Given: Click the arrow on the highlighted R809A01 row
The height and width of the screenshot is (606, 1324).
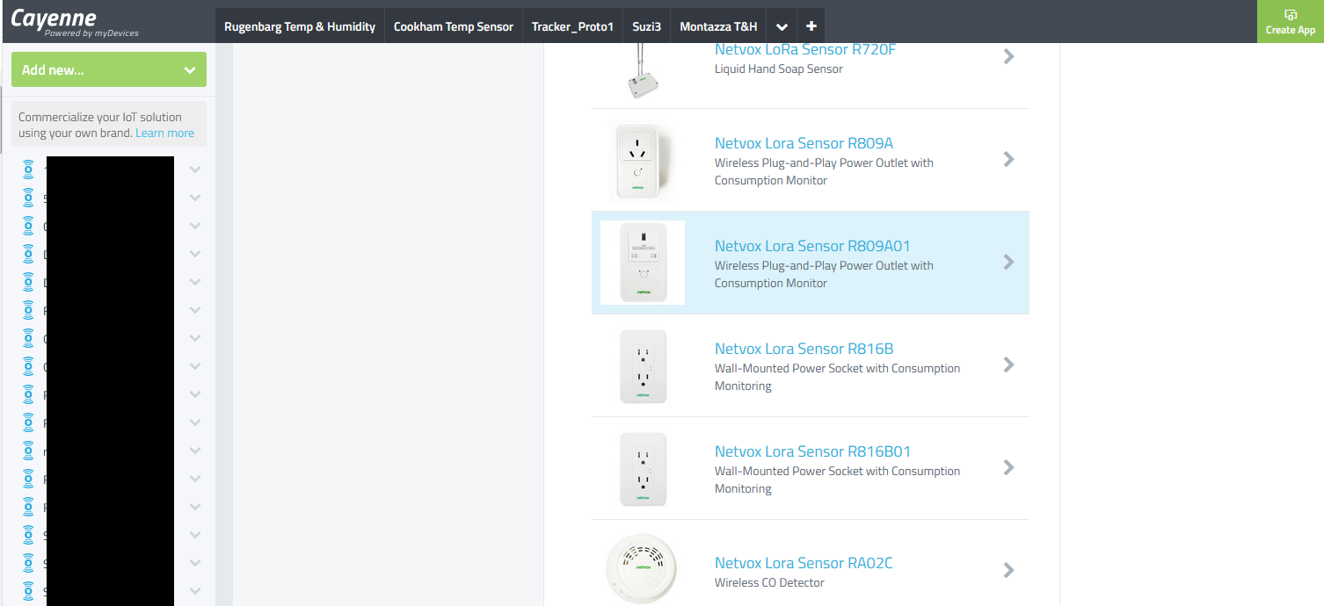Looking at the screenshot, I should pos(1008,262).
